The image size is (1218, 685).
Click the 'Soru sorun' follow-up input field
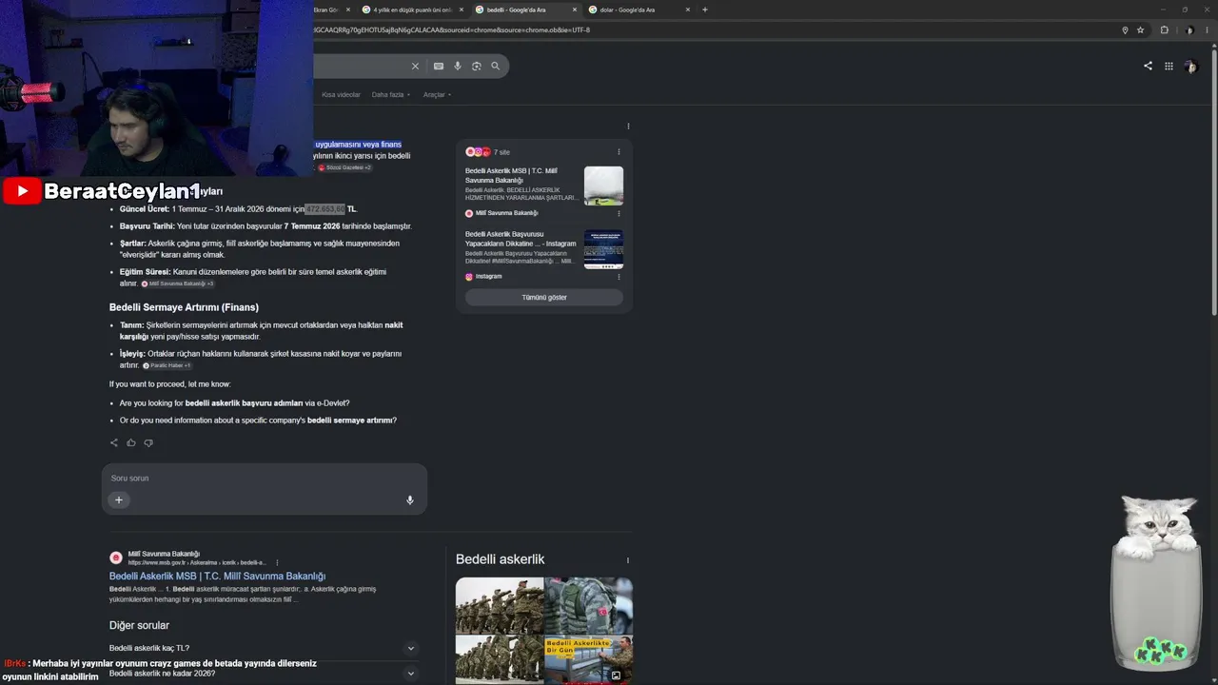[265, 479]
